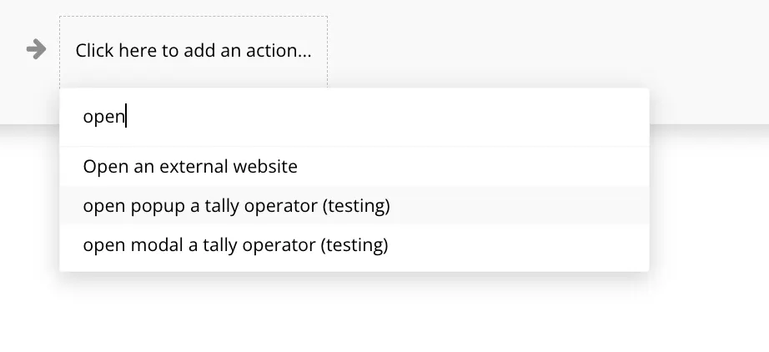Add the external website action
Screen dimensions: 769x352
point(190,166)
